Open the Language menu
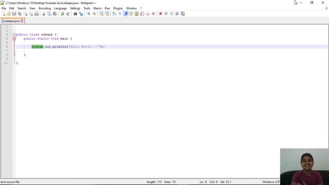Image resolution: width=329 pixels, height=185 pixels. 60,8
